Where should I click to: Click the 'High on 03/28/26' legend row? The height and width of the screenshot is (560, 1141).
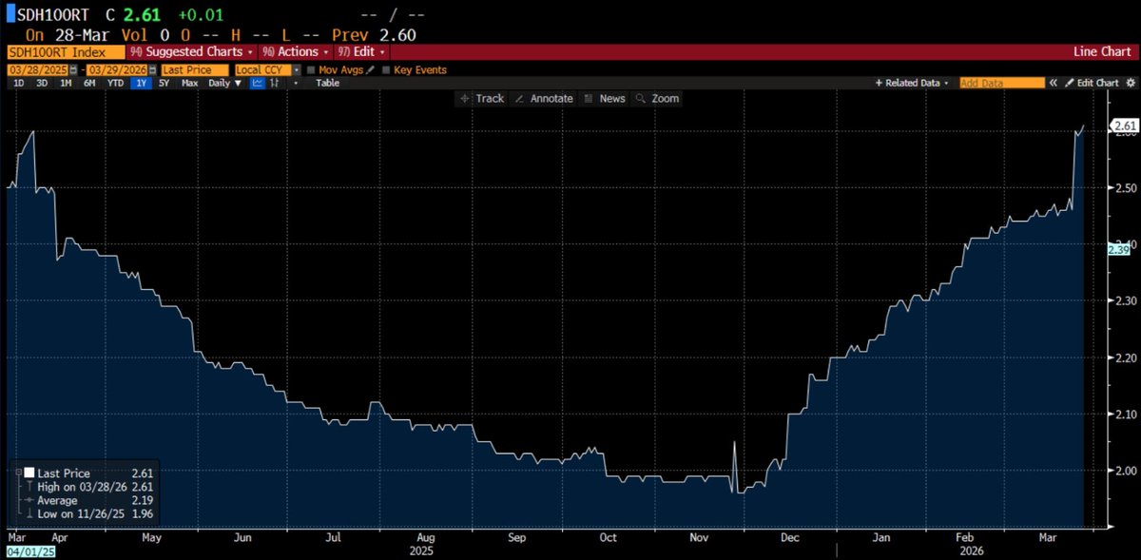point(88,486)
